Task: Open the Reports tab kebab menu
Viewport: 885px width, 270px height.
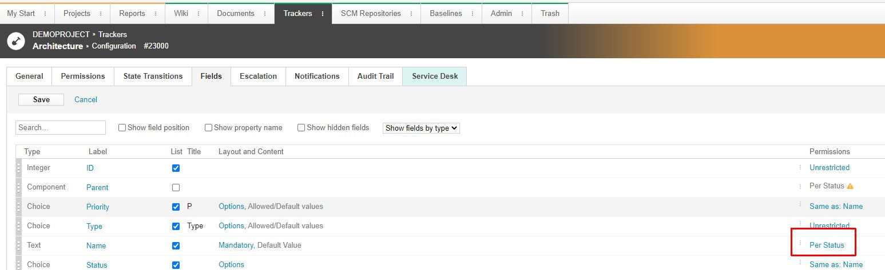Action: click(x=156, y=14)
